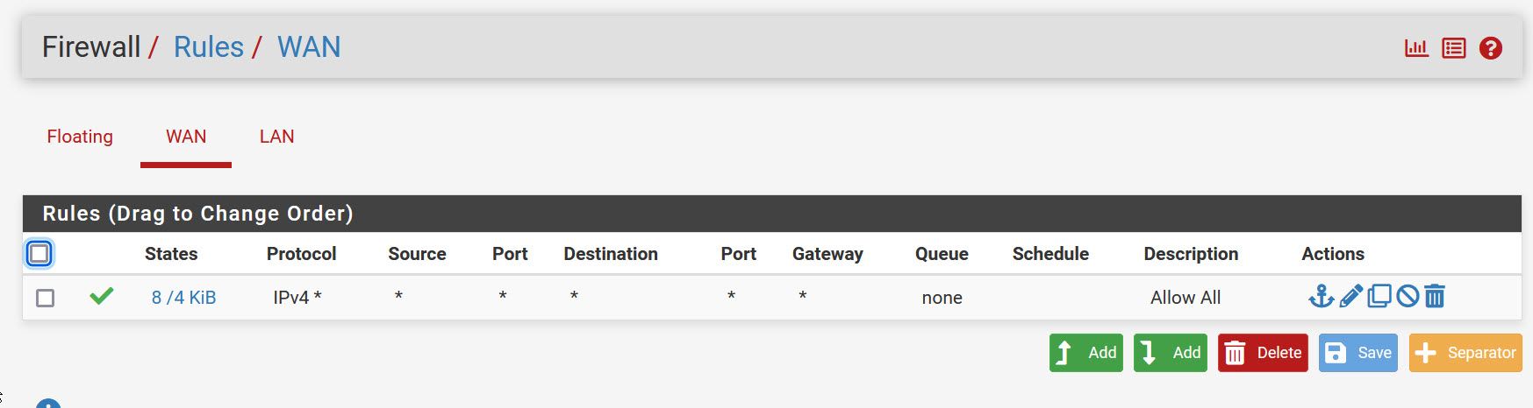Viewport: 1533px width, 408px height.
Task: Click the green pass checkmark on the rule
Action: point(102,297)
